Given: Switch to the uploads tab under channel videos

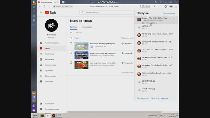Looking at the screenshot, I should [73, 27].
